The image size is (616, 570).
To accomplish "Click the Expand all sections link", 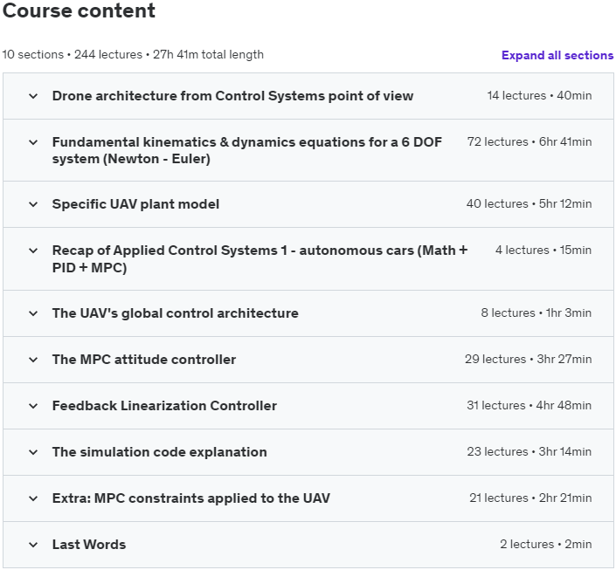I will click(557, 55).
